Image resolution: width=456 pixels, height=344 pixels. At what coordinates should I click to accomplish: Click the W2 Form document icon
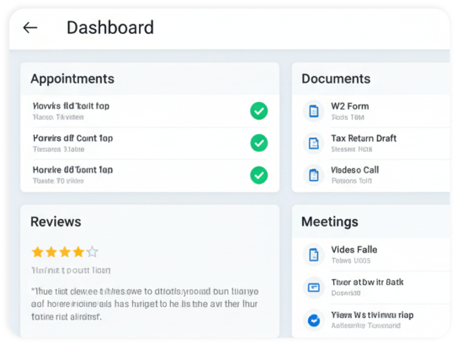point(313,111)
